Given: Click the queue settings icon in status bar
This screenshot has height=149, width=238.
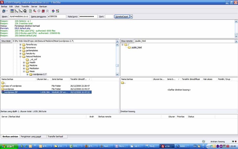Looking at the screenshot, I should pos(204,142).
